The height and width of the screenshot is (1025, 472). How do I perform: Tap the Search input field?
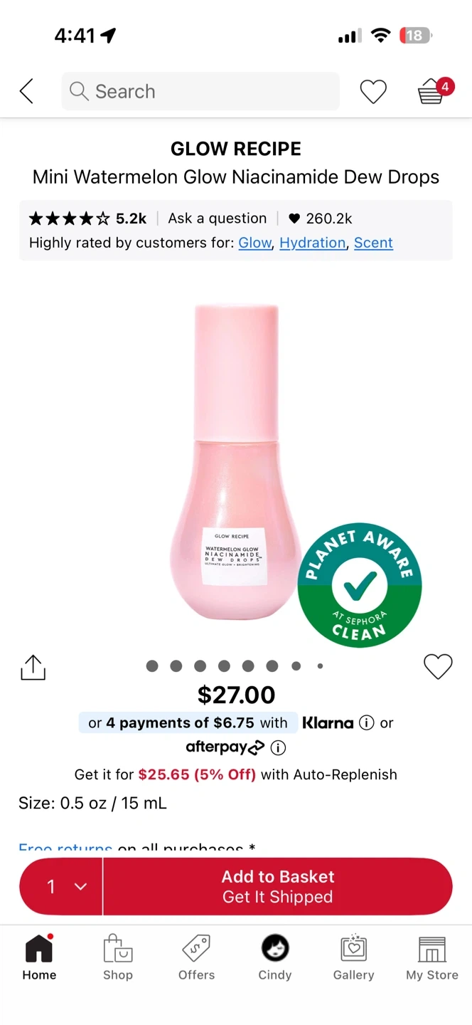tap(200, 91)
